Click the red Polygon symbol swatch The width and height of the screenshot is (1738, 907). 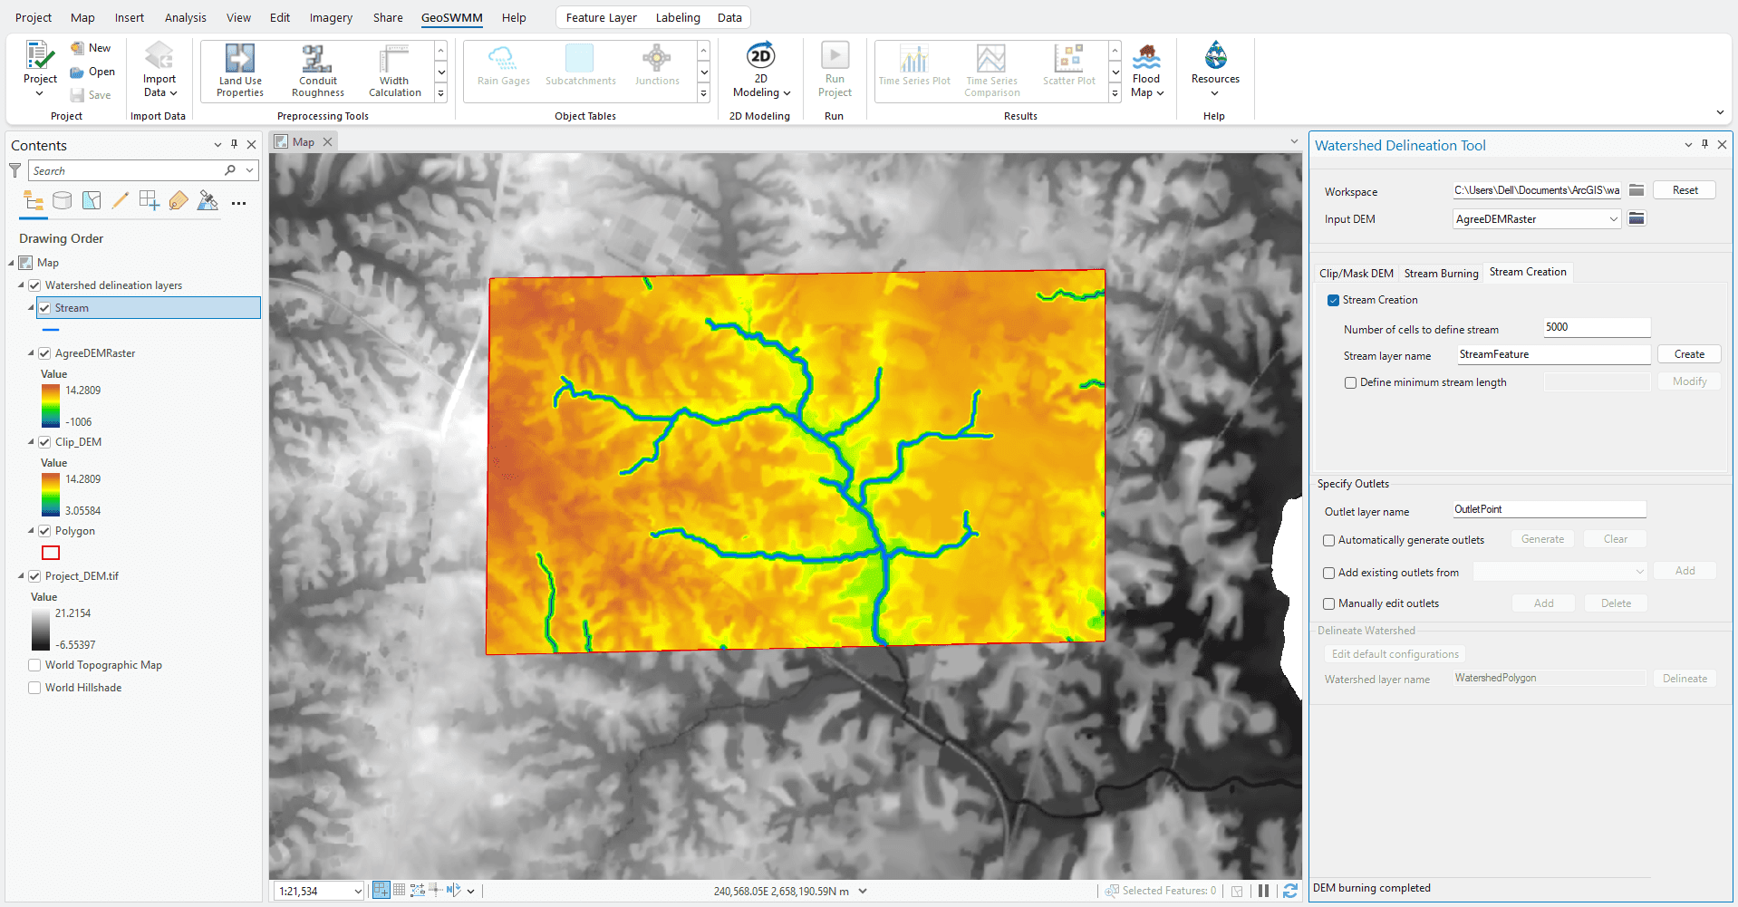tap(51, 553)
